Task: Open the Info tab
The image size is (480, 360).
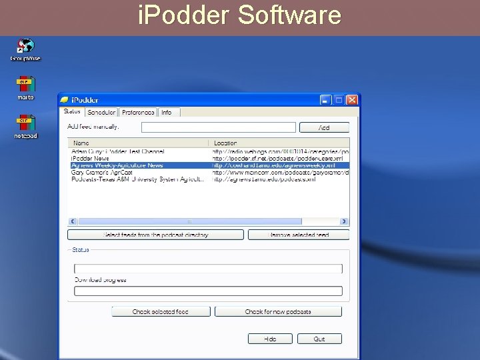Action: tap(169, 113)
